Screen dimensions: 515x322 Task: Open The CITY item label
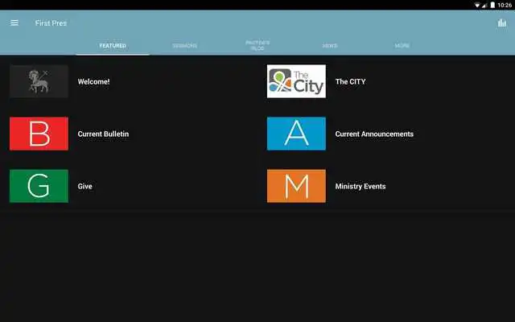click(351, 81)
